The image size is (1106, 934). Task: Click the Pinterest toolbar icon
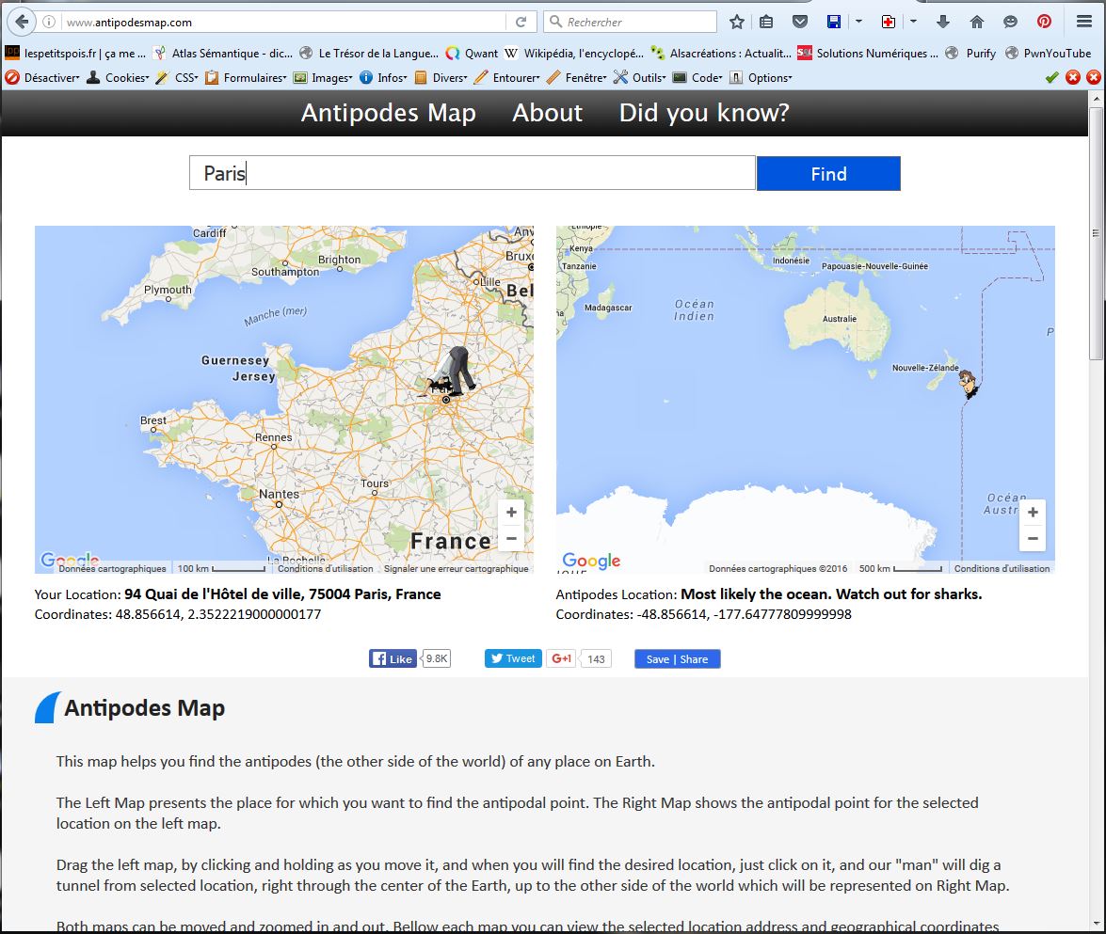coord(1044,22)
